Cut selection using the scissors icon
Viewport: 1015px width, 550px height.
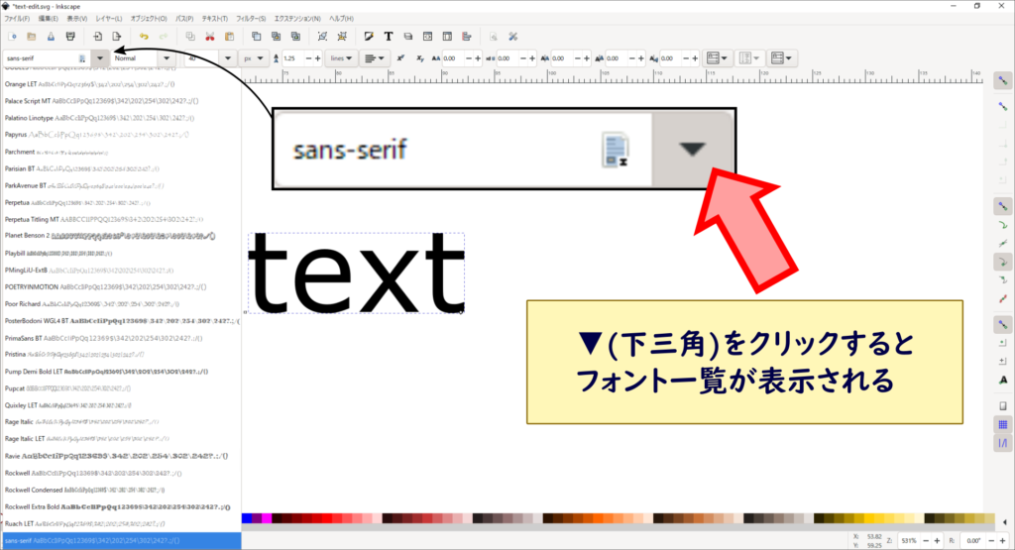(210, 37)
